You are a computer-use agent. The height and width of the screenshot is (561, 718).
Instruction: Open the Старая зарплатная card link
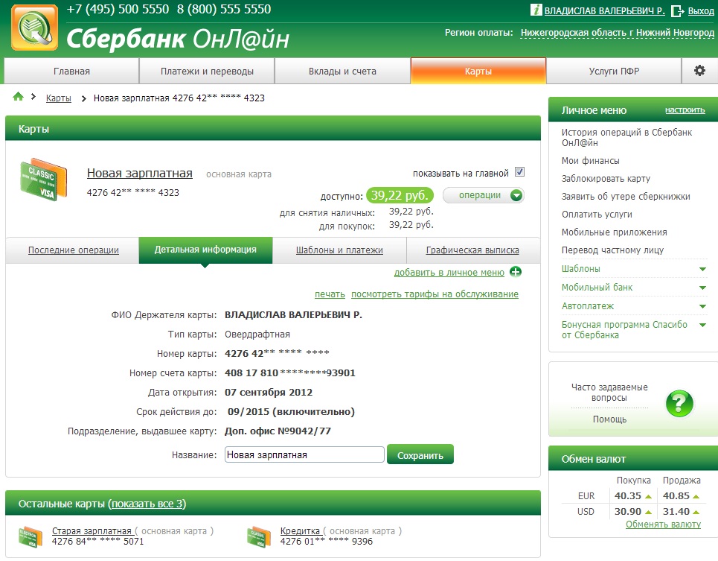click(x=92, y=530)
